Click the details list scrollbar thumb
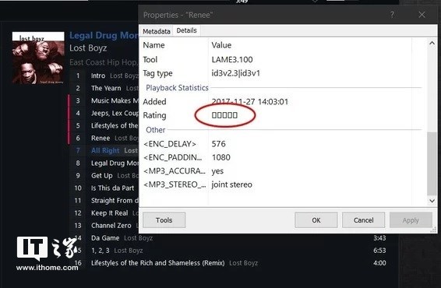Screen dimensions: 441x288 point(432,163)
